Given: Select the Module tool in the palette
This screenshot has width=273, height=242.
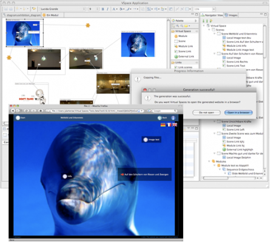Looking at the screenshot, I should (x=181, y=36).
